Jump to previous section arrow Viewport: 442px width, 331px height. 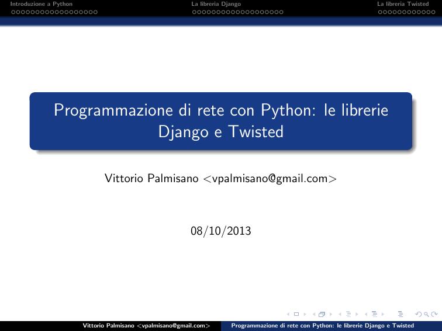pos(366,315)
